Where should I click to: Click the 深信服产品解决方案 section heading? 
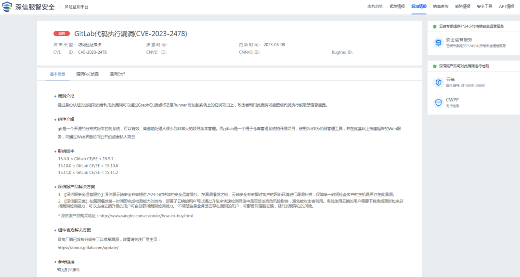pyautogui.click(x=76, y=187)
